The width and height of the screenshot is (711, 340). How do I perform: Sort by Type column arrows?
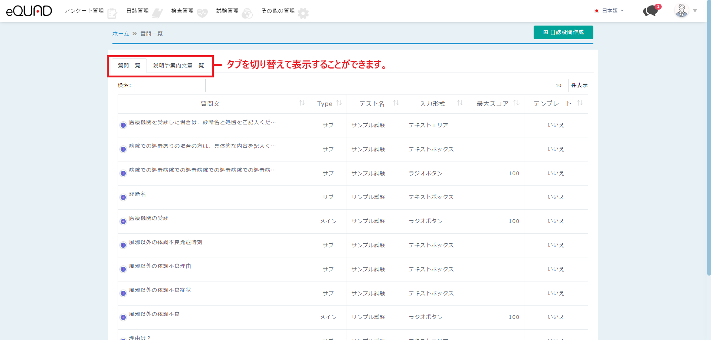click(339, 103)
